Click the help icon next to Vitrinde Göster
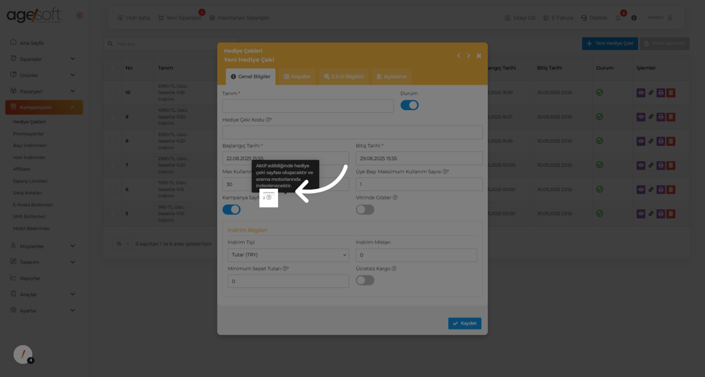The width and height of the screenshot is (705, 377). coord(395,197)
